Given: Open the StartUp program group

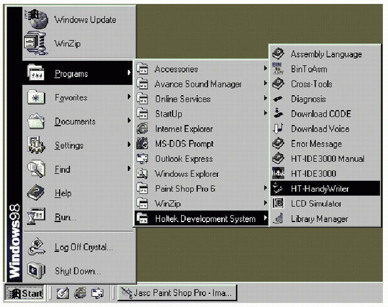Looking at the screenshot, I should [201, 114].
